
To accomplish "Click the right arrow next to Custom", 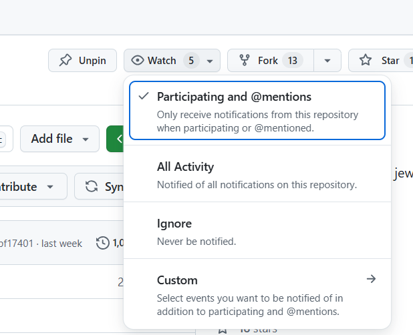I will pyautogui.click(x=372, y=280).
